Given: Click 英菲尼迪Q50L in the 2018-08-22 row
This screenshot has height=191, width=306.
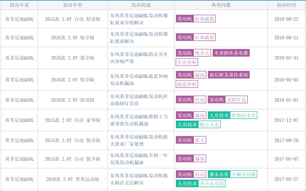Looking at the screenshot, I should 19,19.
